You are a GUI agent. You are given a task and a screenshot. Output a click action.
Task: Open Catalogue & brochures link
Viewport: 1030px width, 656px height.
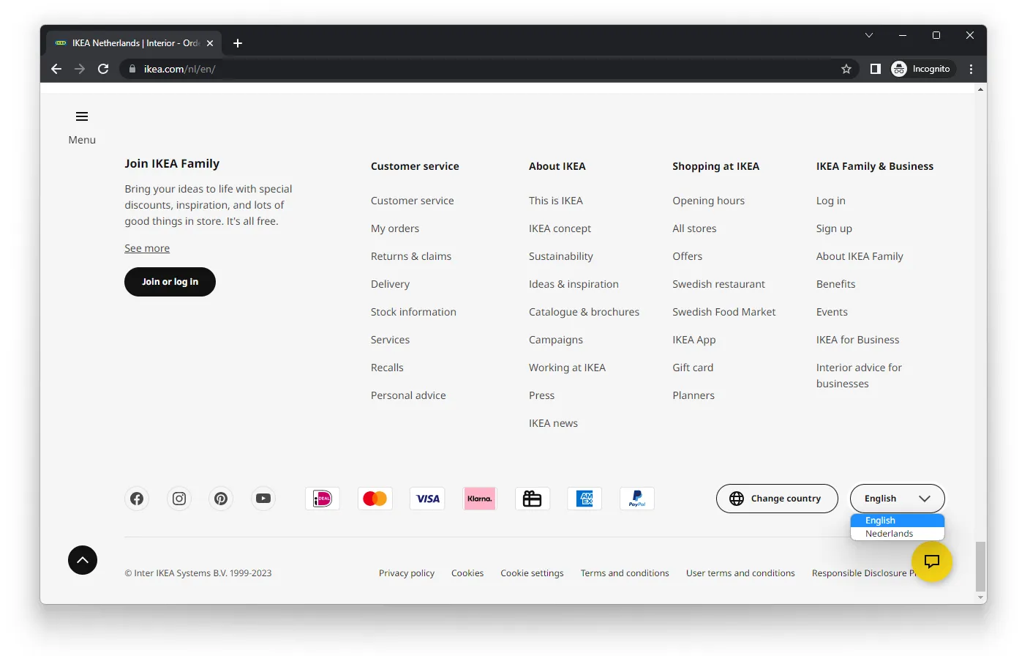584,312
